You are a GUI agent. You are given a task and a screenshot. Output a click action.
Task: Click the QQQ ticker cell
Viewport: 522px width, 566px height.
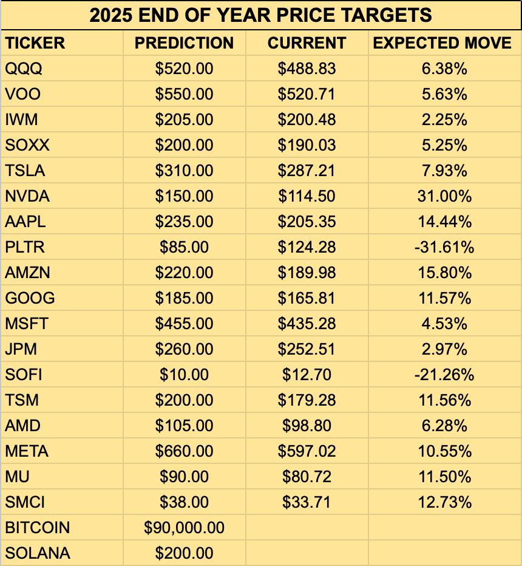[x=62, y=68]
